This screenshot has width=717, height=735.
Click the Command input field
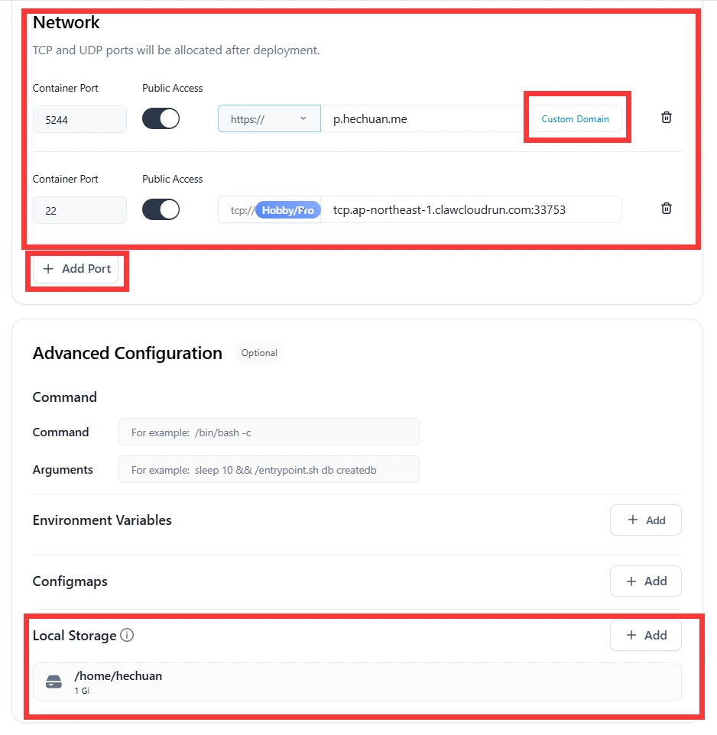(268, 432)
